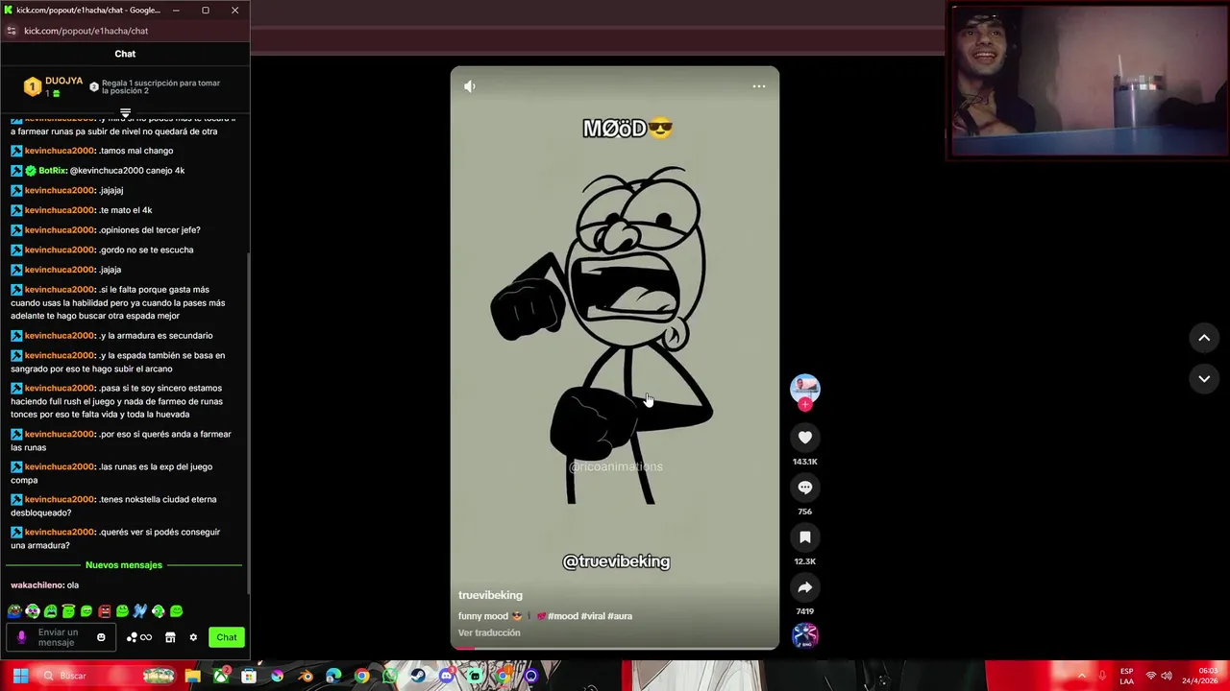Screen dimensions: 1230x691
Task: Go to previous video with up chevron
Action: pyautogui.click(x=1204, y=338)
